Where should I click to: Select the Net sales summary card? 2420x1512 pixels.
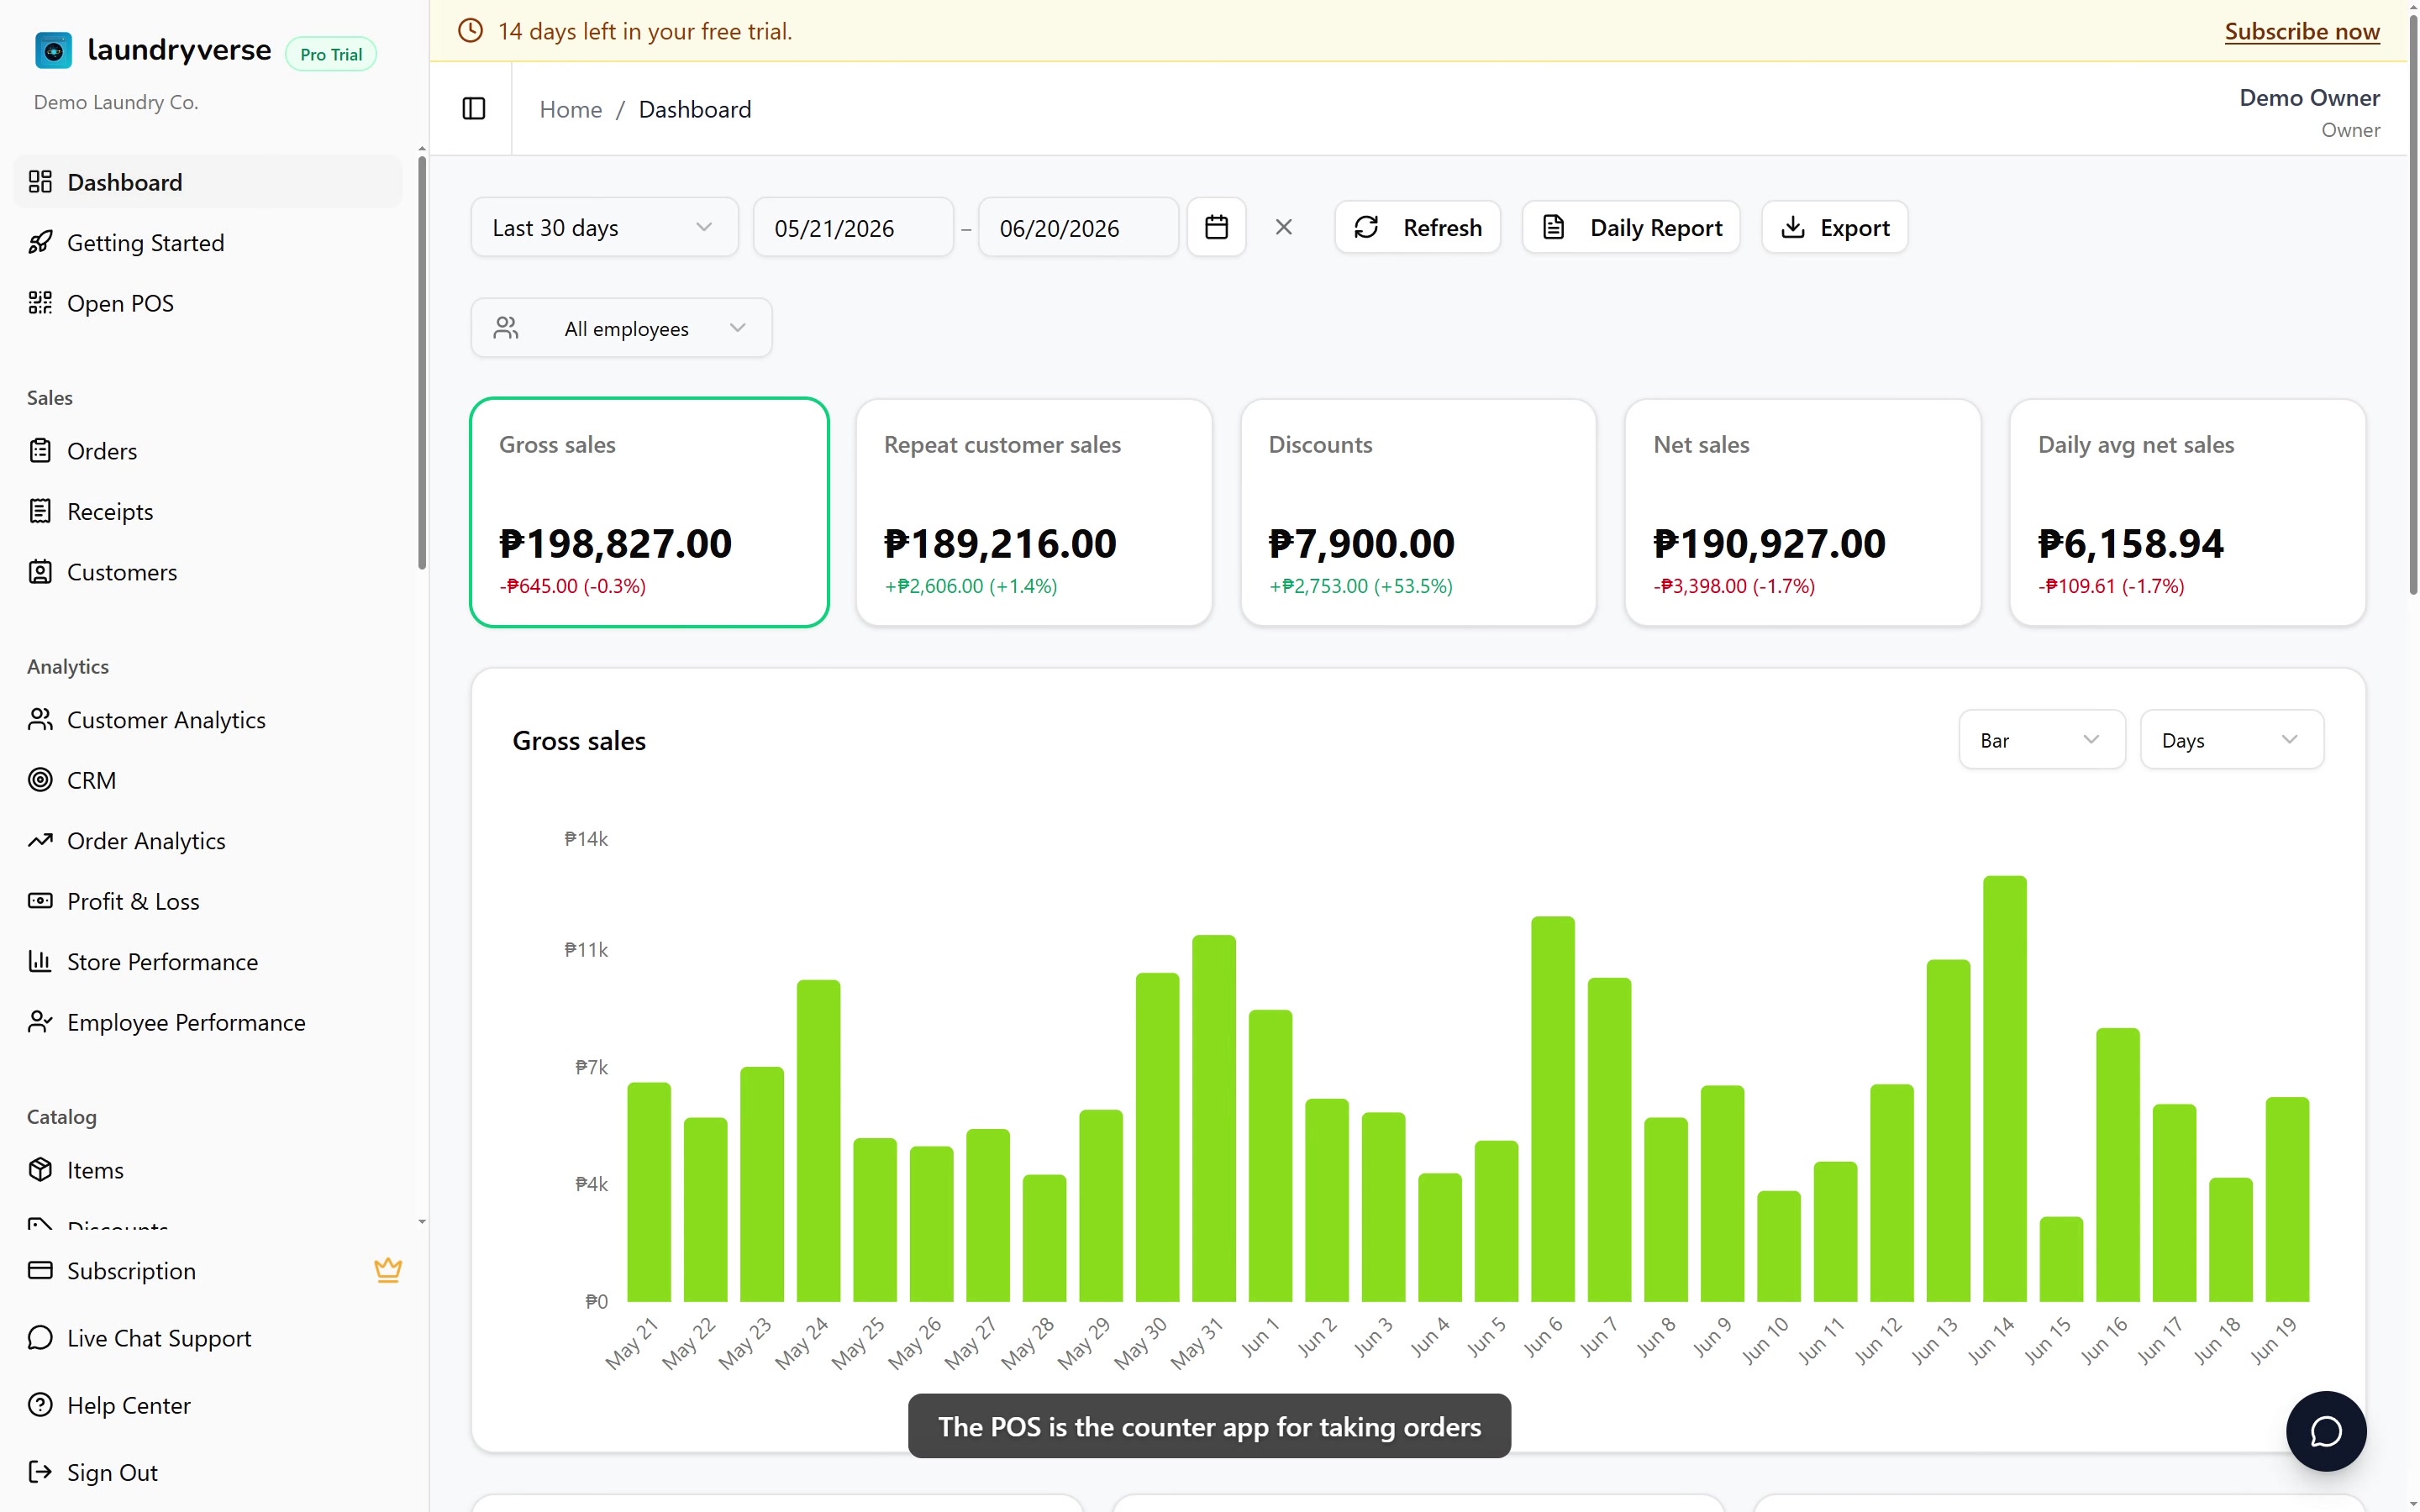pos(1802,512)
